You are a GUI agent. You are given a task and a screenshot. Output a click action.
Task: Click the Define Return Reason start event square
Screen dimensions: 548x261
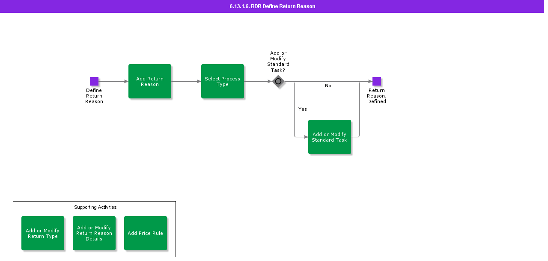(94, 81)
